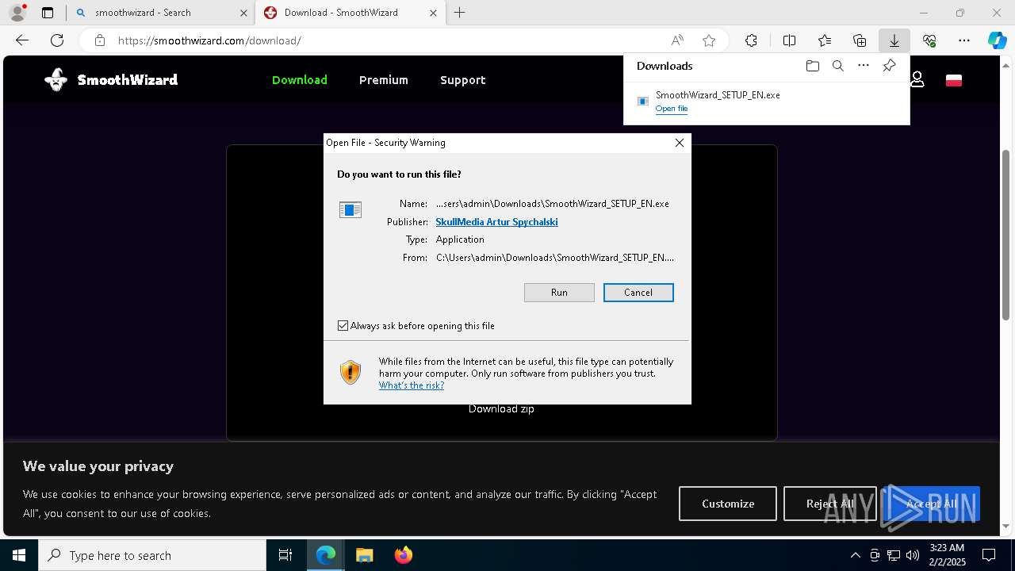This screenshot has width=1015, height=571.
Task: Open the Favorites list icon
Action: [825, 40]
